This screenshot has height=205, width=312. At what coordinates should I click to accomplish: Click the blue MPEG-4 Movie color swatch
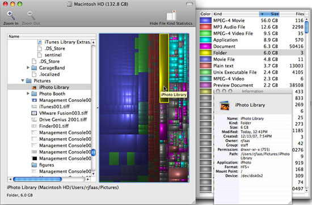tap(205, 20)
